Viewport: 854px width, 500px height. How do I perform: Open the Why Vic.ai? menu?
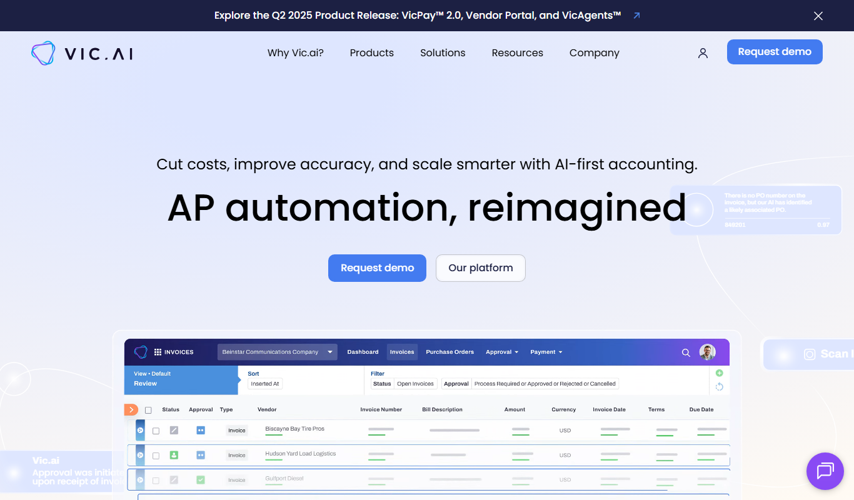click(x=296, y=53)
